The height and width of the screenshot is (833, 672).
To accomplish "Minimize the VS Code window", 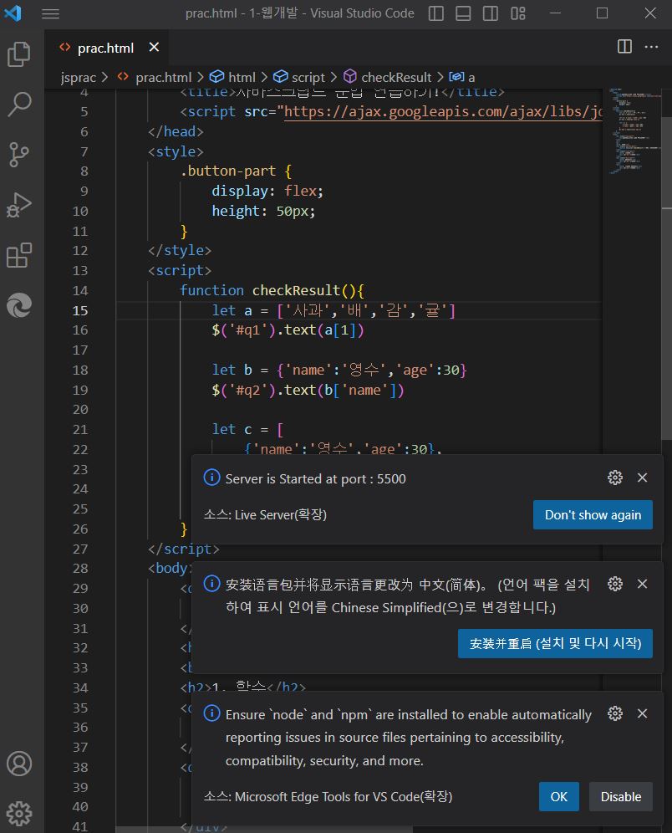I will tap(555, 13).
